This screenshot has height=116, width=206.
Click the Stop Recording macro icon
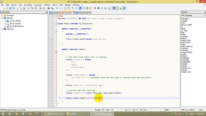coord(98,8)
